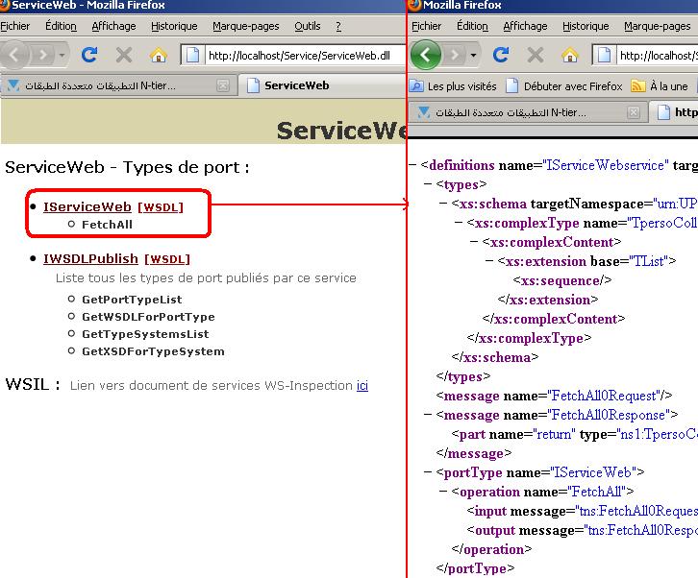Follow the ici WS-Inspection link
The width and height of the screenshot is (698, 578).
pyautogui.click(x=362, y=385)
